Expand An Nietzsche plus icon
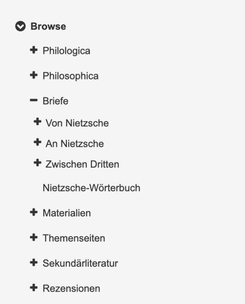The height and width of the screenshot is (304, 245). (37, 142)
